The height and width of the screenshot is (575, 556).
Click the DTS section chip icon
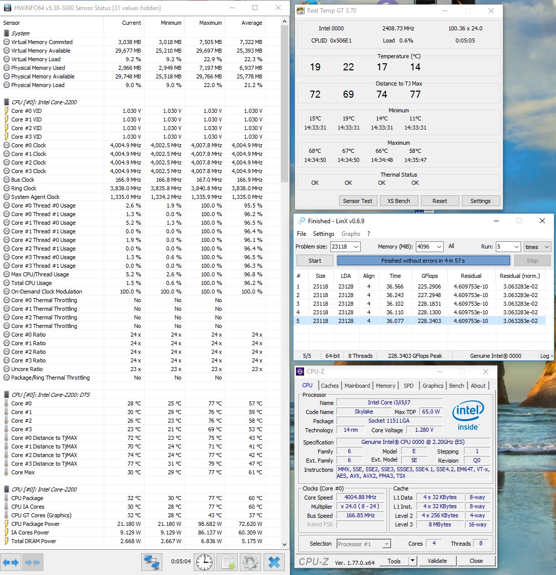click(6, 395)
